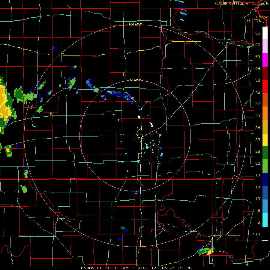Screen dimensions: 270x270
Task: Click the light orange legend color band
Action: (x=265, y=113)
